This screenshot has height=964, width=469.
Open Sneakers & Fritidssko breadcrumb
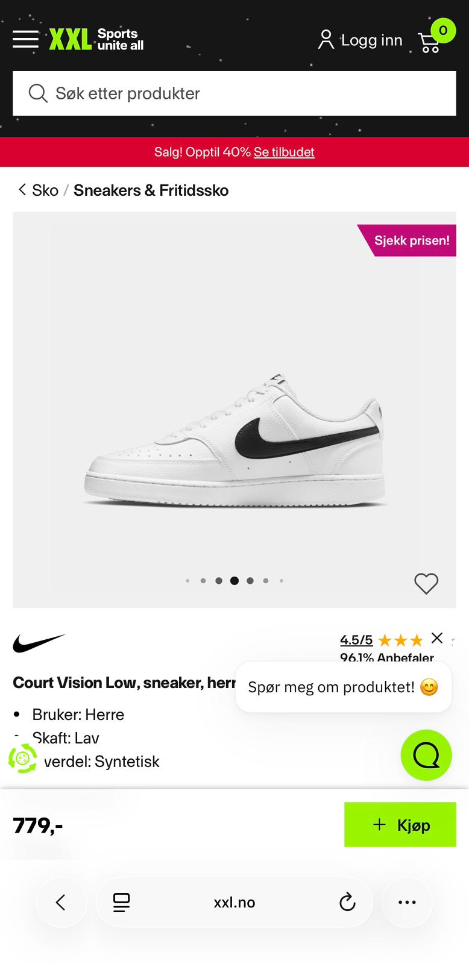pos(151,190)
